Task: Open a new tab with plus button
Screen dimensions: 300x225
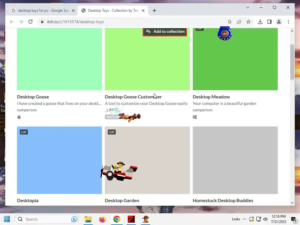Action: click(154, 11)
